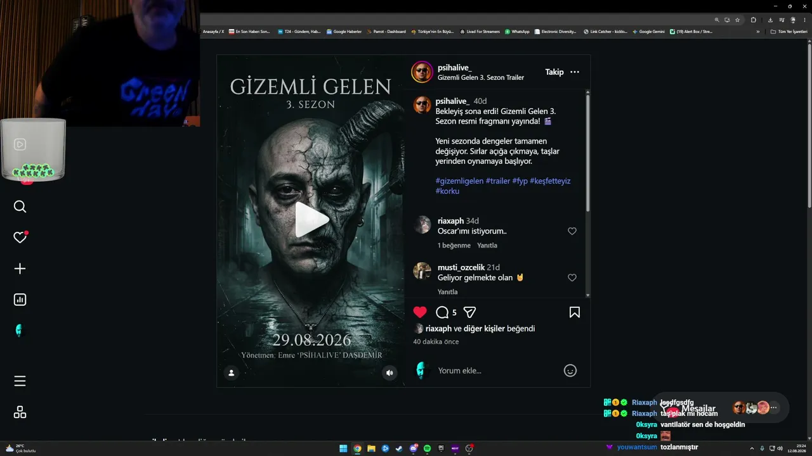Reply to musti_ozcelik's comment via Yanıtla
Viewport: 812px width, 456px height.
point(448,292)
